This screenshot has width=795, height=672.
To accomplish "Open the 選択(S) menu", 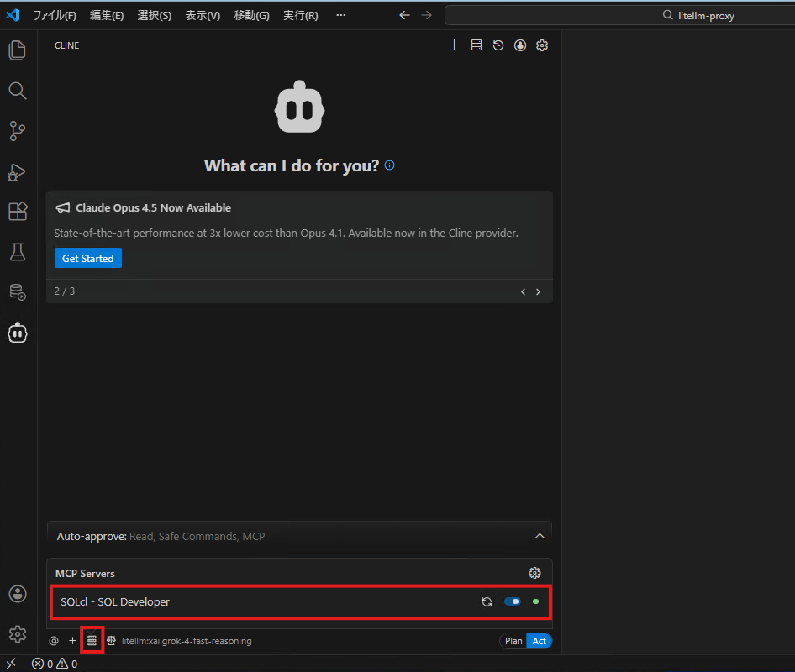I will (154, 16).
